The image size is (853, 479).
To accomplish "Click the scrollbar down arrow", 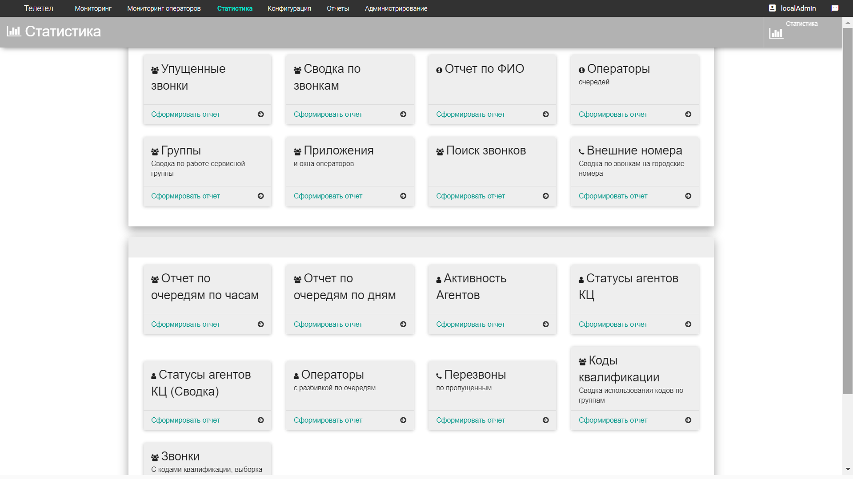I will click(848, 469).
